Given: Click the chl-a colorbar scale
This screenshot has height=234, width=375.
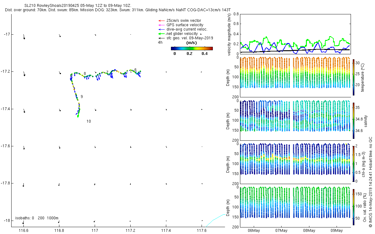Looking at the screenshot, I should pyautogui.click(x=354, y=163).
